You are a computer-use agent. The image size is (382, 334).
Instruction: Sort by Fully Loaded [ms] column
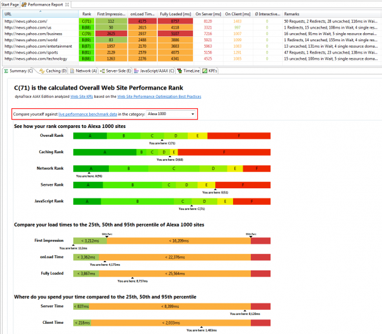[176, 14]
